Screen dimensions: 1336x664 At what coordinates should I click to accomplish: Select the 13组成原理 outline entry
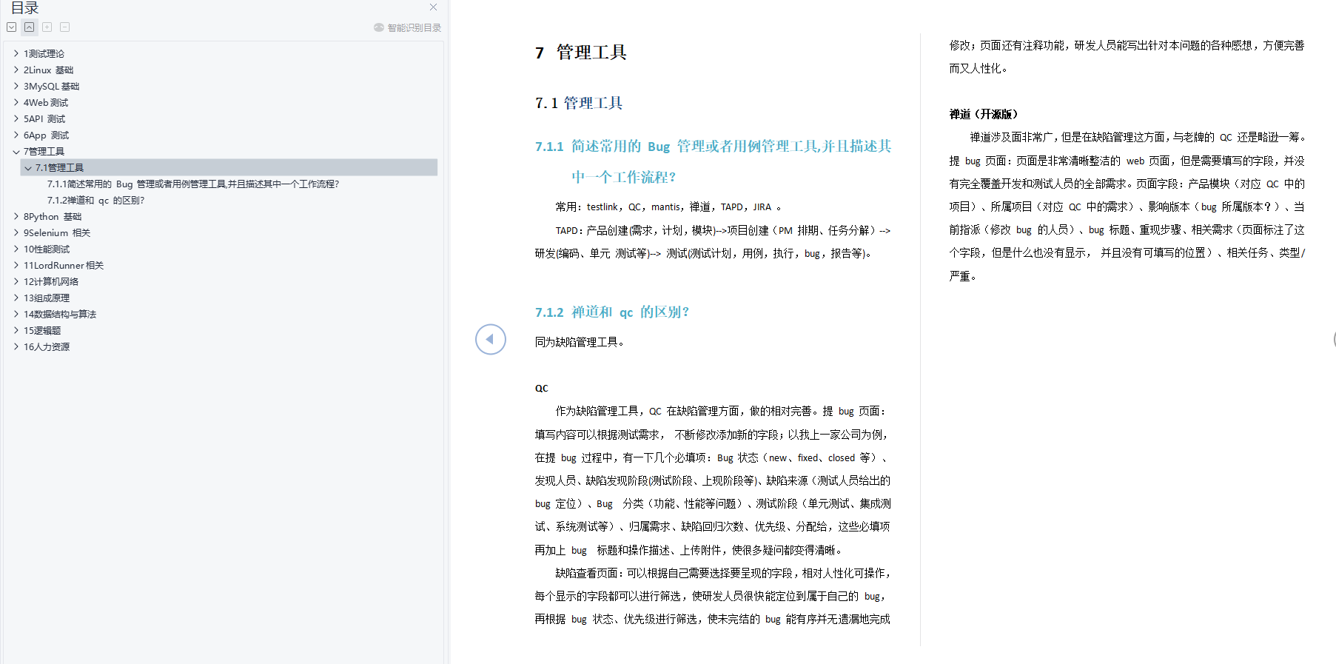point(47,298)
